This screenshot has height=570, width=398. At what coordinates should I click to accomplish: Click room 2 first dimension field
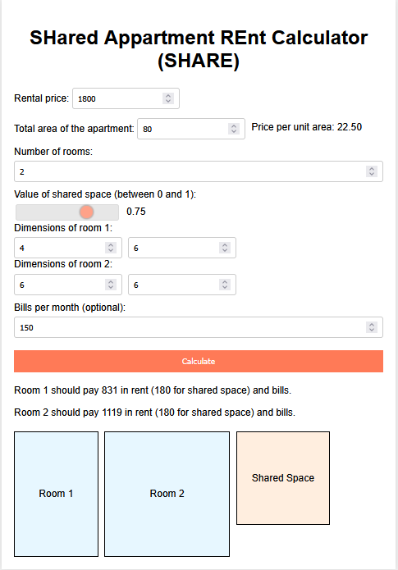tap(68, 285)
